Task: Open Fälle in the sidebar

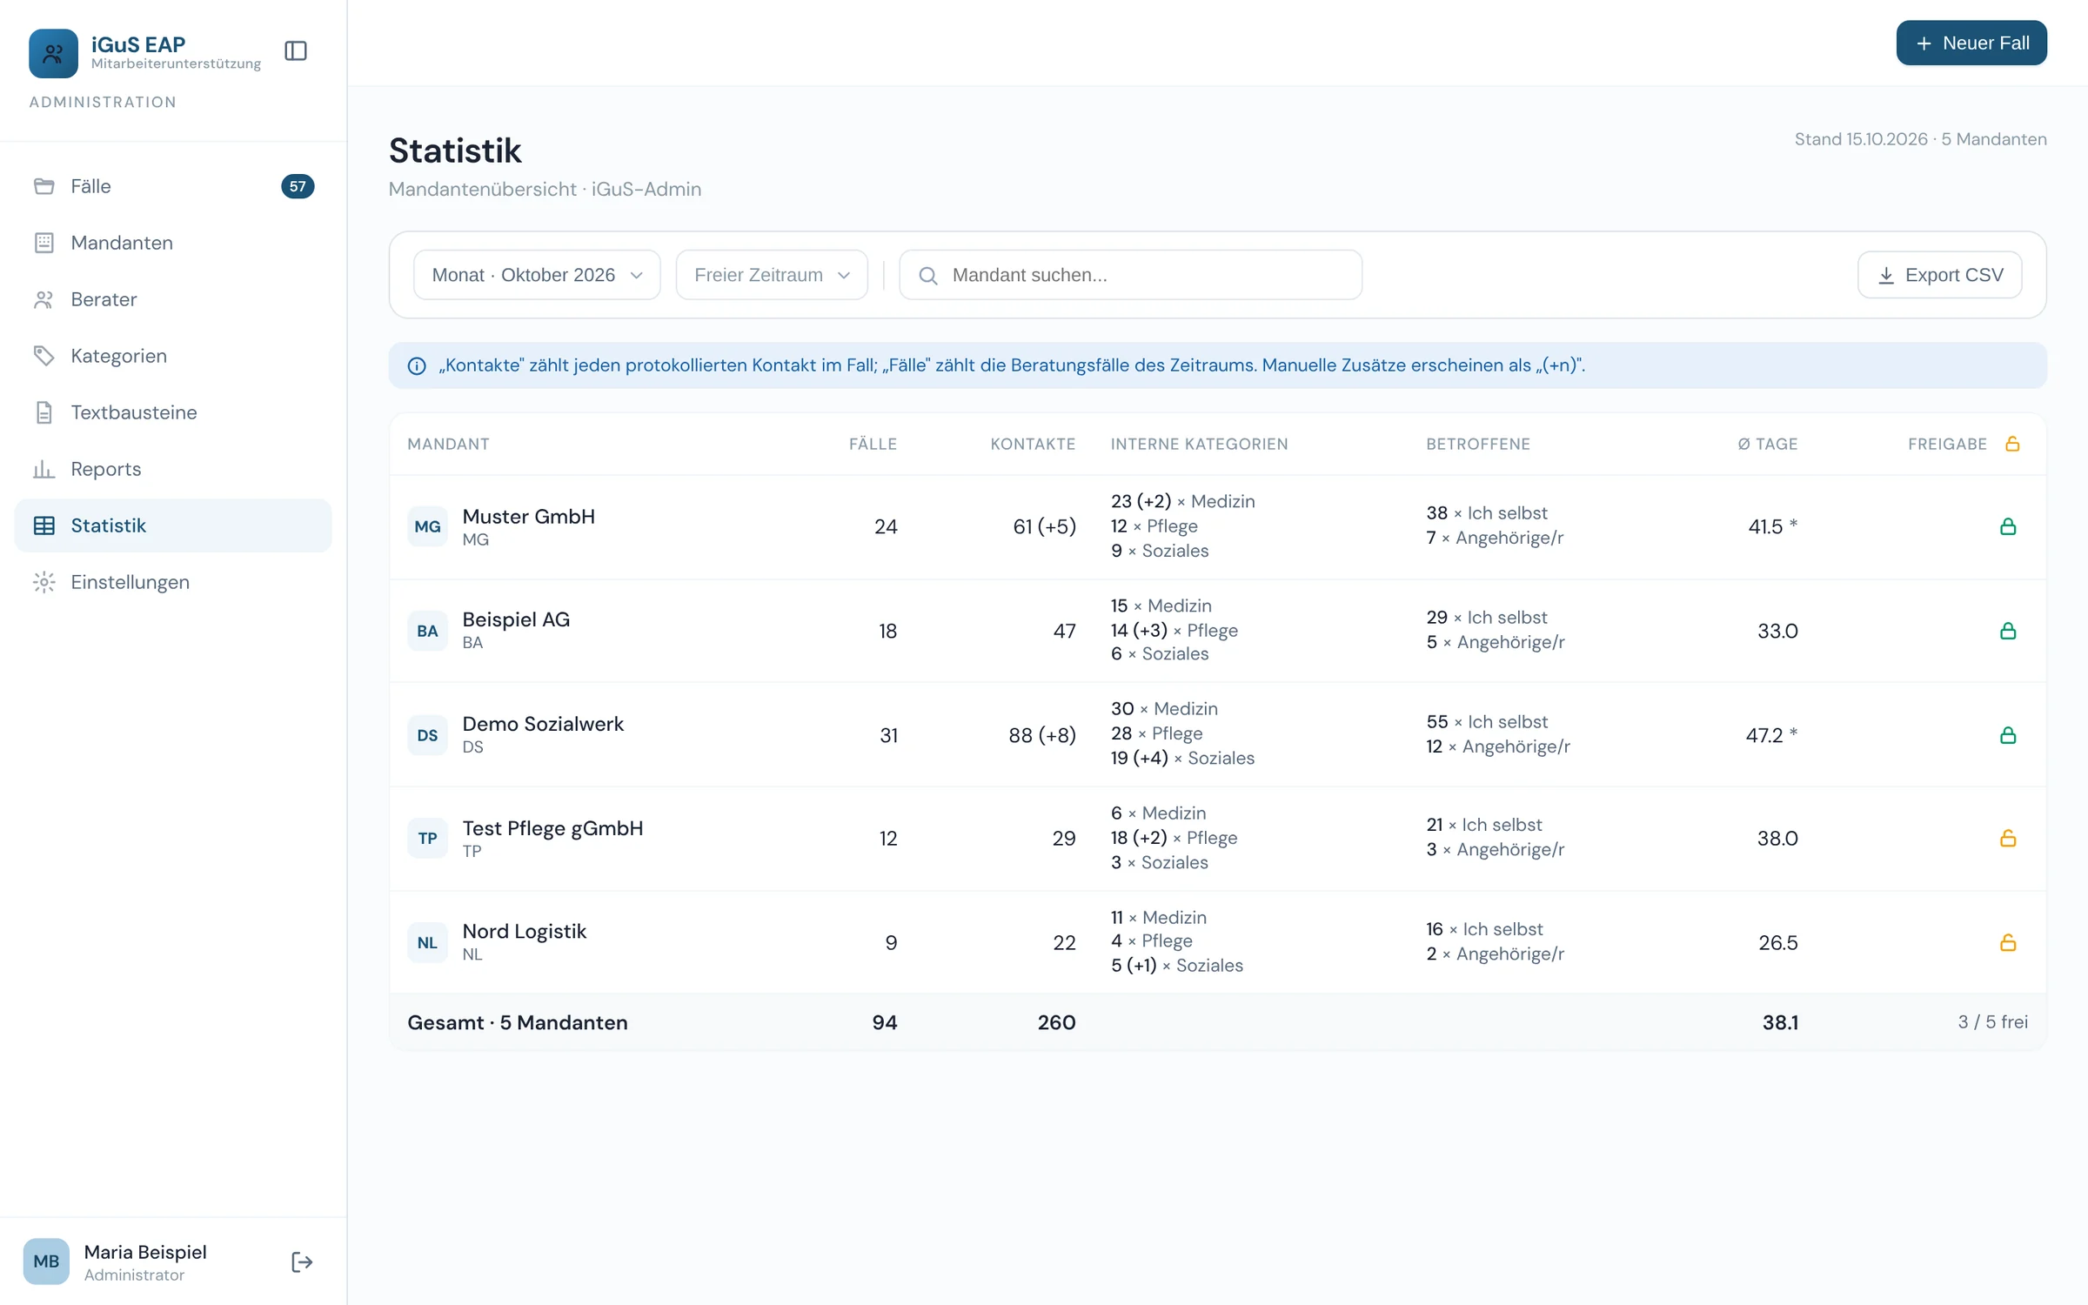Action: (173, 186)
